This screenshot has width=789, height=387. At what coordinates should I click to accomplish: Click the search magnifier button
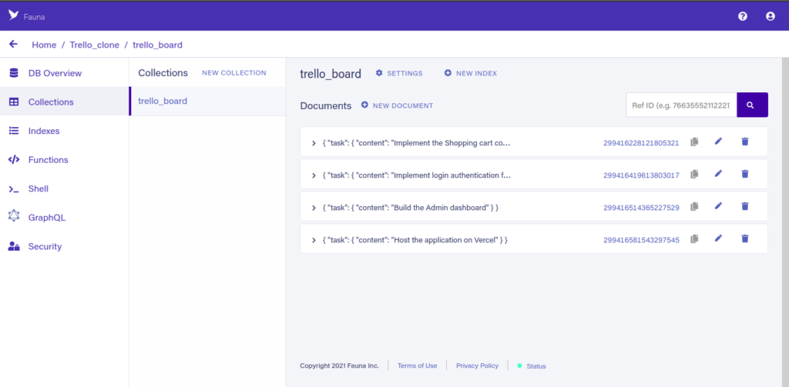752,105
